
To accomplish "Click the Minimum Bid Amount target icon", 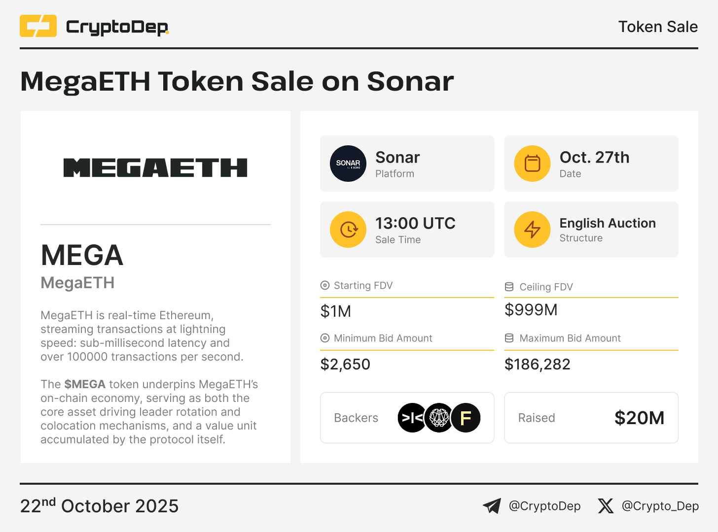I will coord(325,338).
